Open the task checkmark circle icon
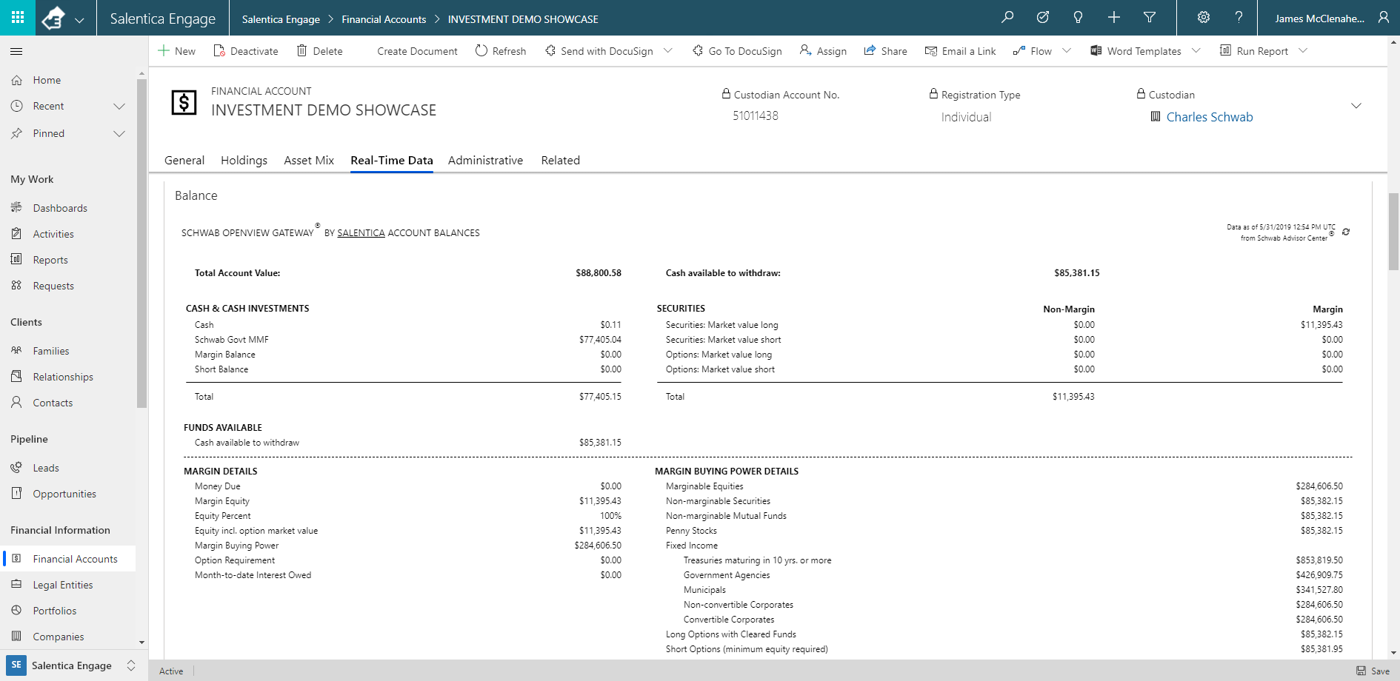The height and width of the screenshot is (681, 1400). [1043, 18]
